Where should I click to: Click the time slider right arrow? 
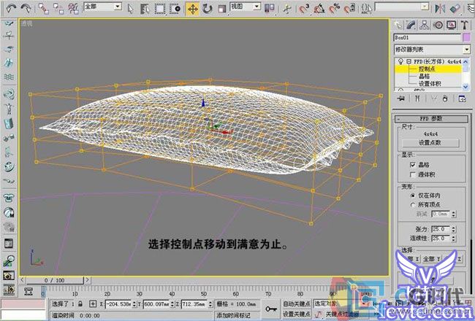tap(87, 280)
